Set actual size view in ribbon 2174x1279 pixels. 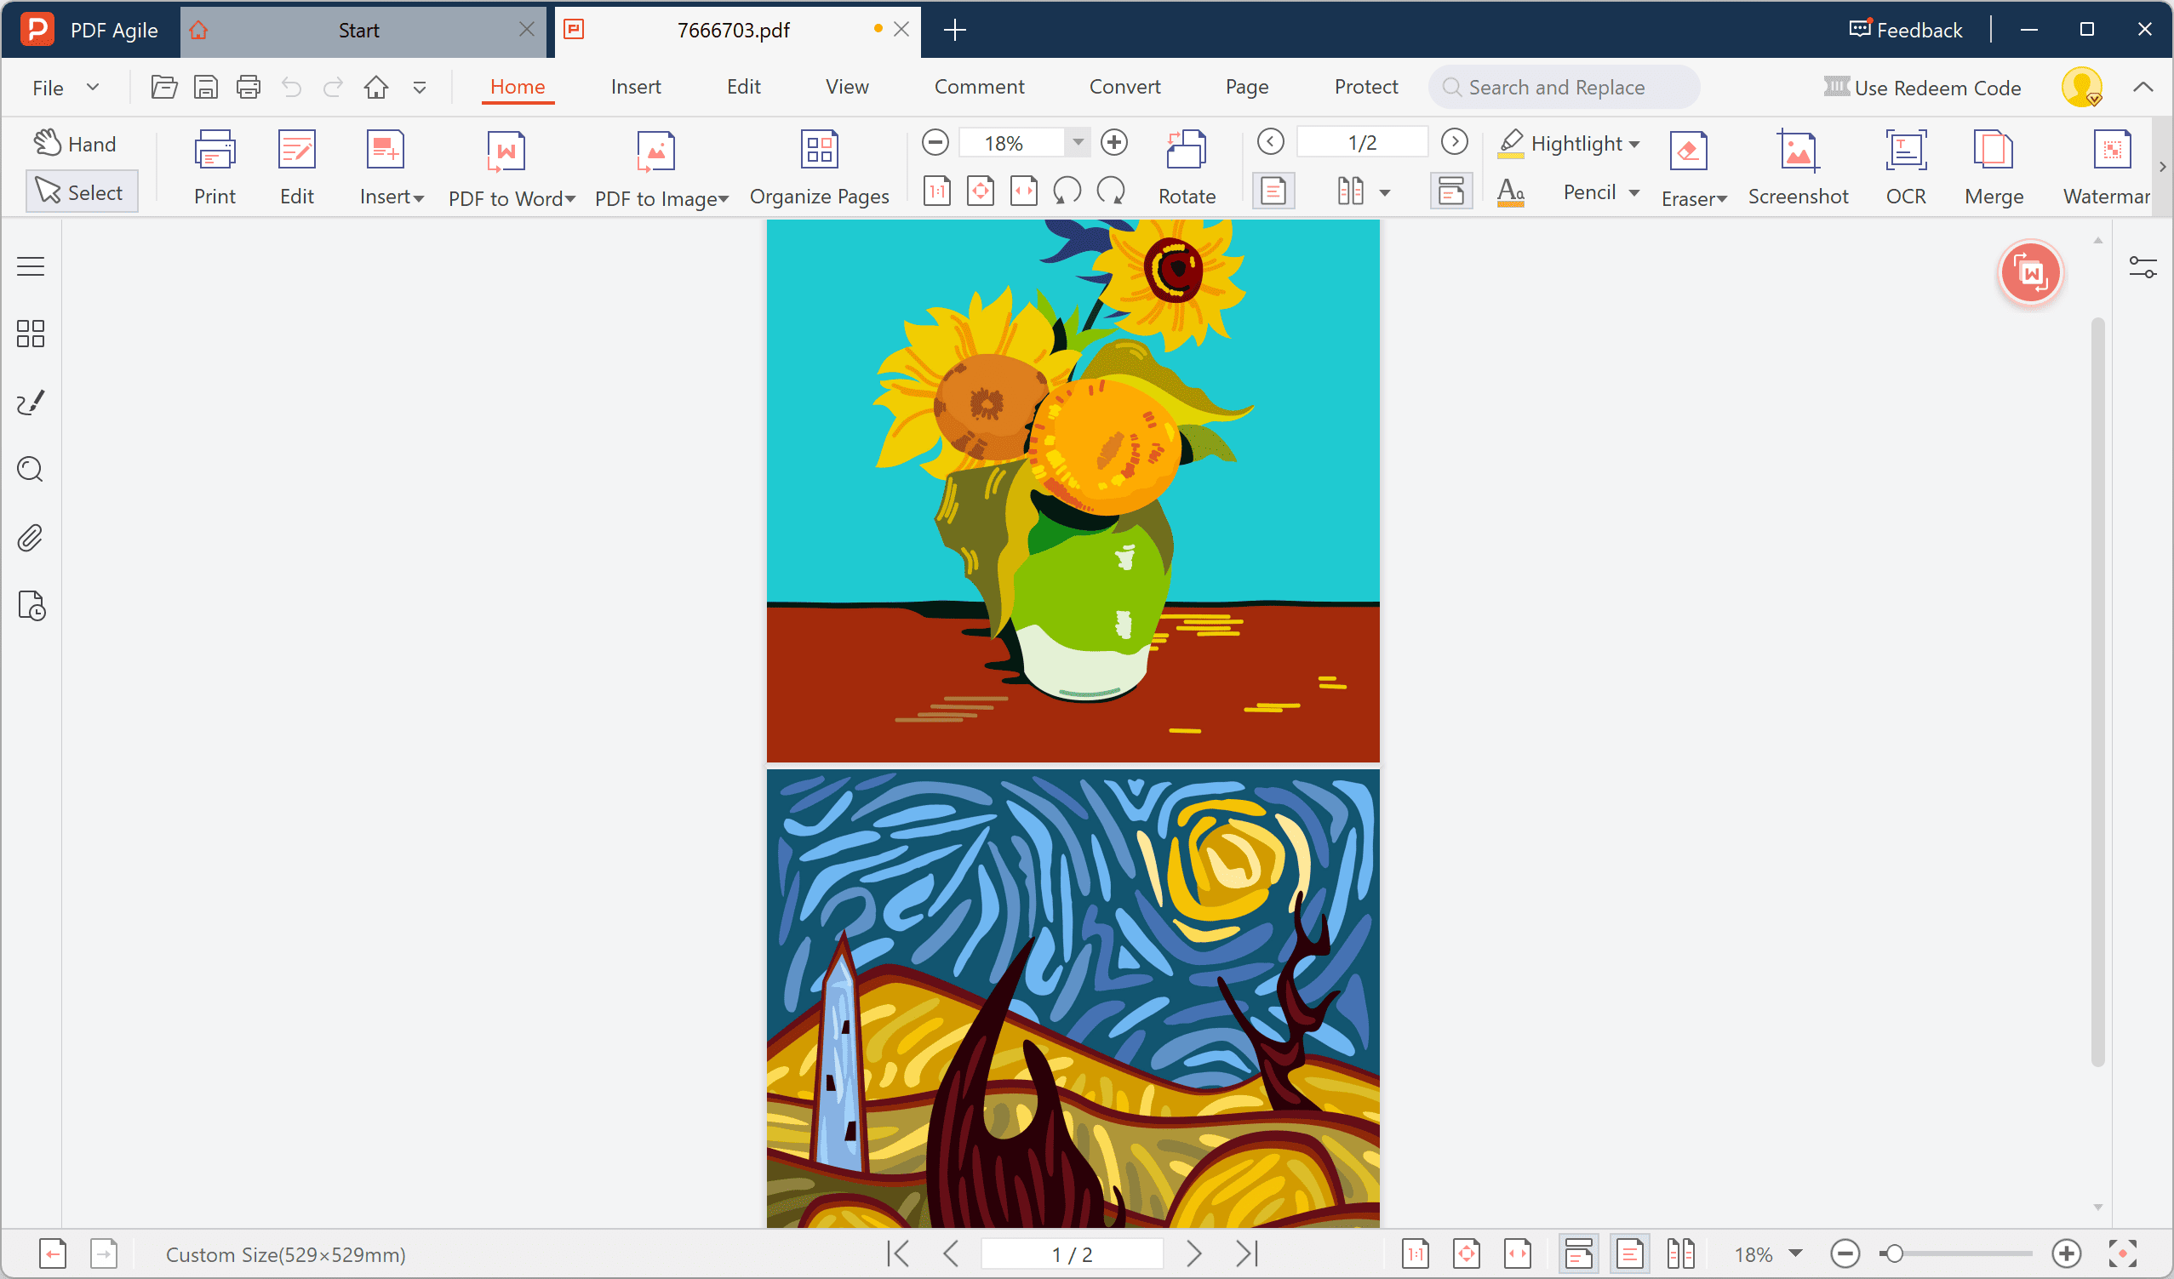click(937, 191)
